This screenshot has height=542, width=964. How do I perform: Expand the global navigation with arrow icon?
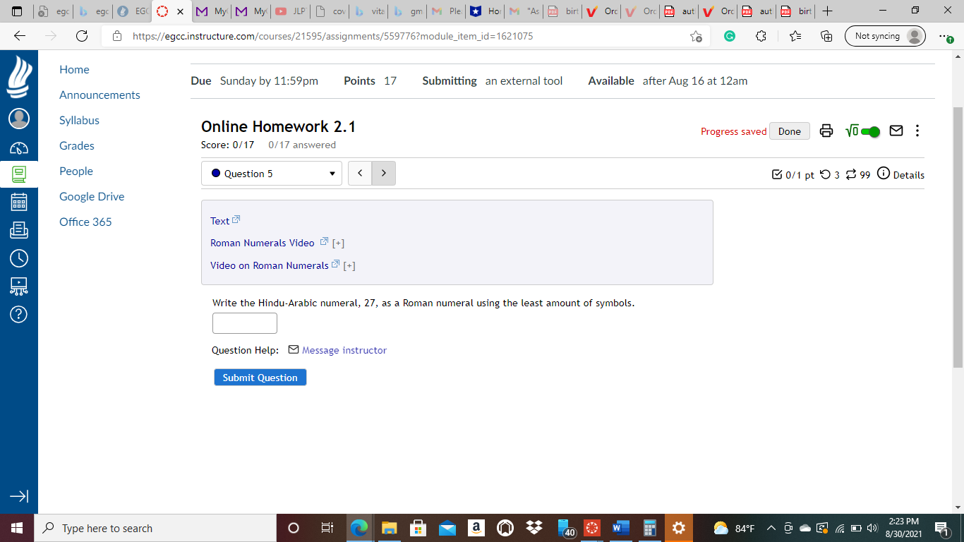[x=19, y=497]
